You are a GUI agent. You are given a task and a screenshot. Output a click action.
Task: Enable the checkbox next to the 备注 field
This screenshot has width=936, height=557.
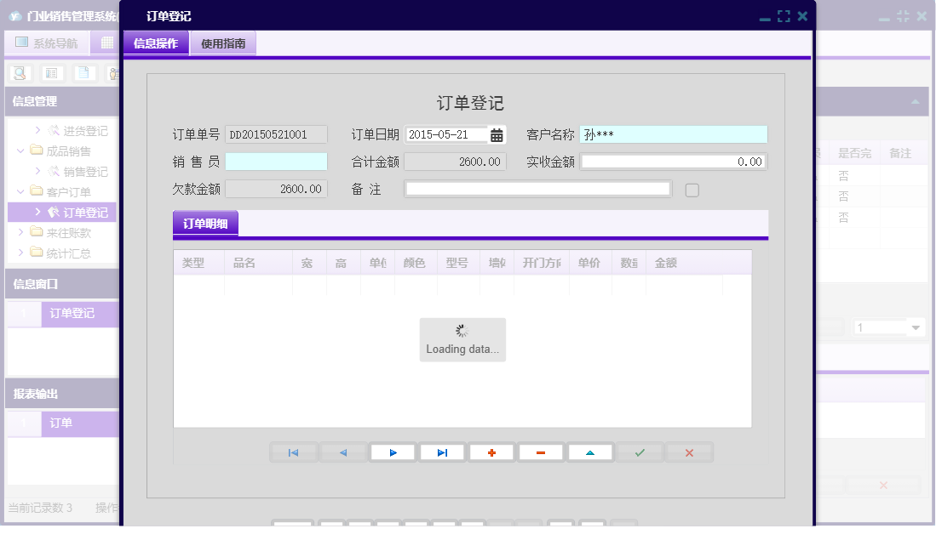pos(692,190)
